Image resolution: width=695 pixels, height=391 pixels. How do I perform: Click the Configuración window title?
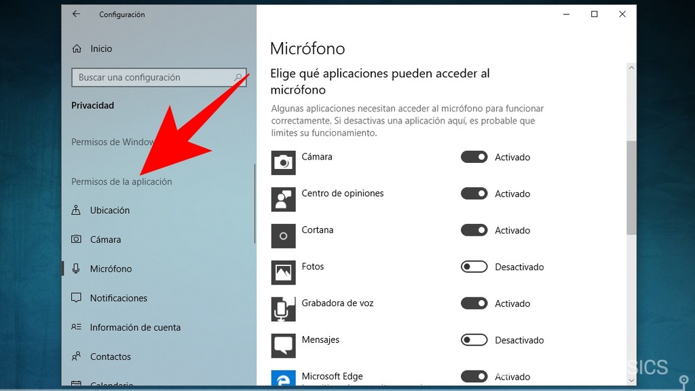[x=122, y=15]
